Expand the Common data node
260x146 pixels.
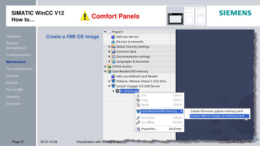click(109, 52)
